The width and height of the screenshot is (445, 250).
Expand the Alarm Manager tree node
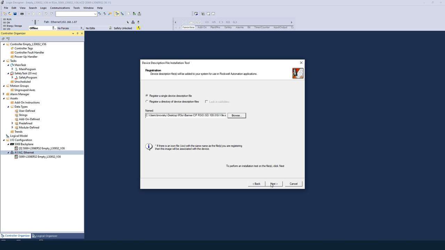(x=3, y=94)
